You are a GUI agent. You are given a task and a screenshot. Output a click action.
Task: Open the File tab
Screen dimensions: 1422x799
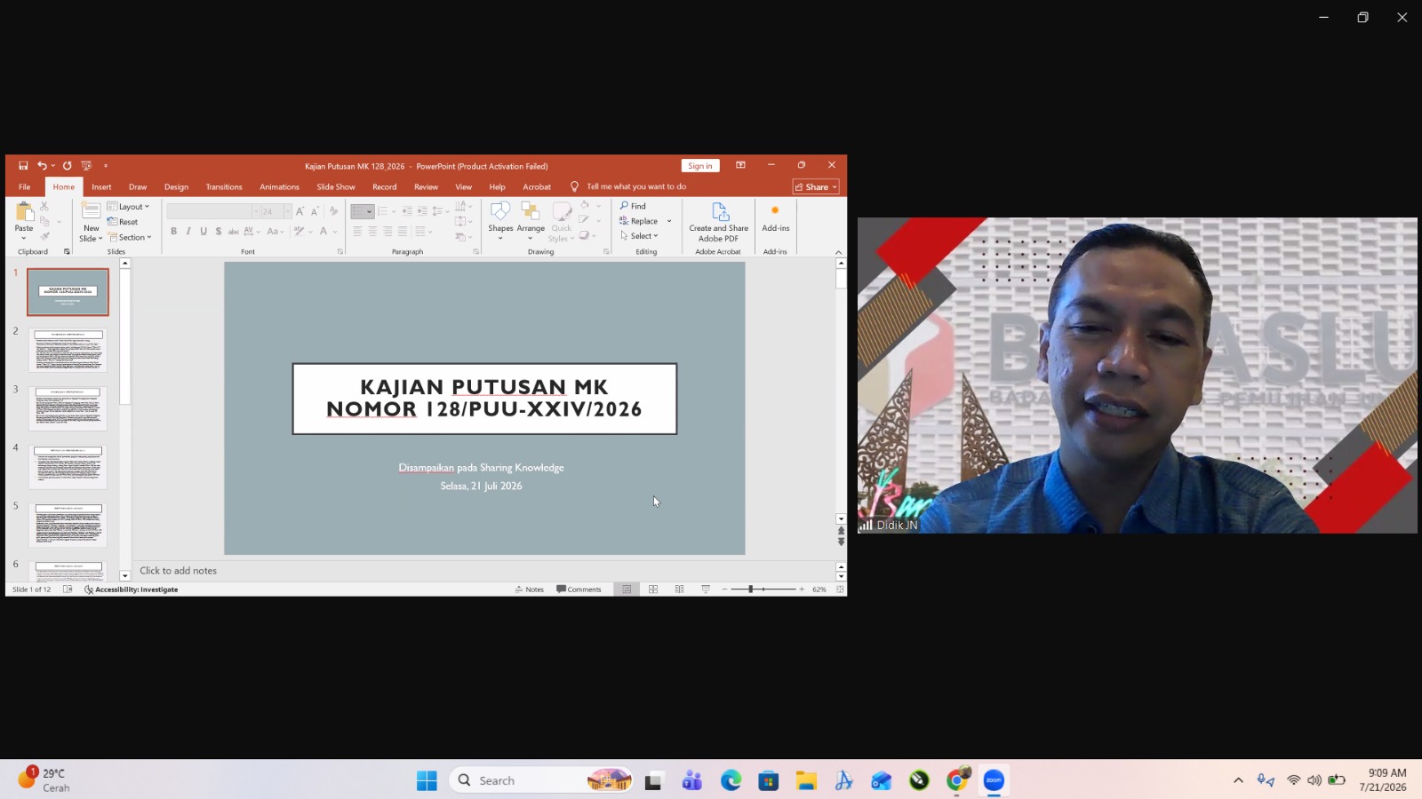[x=25, y=187]
